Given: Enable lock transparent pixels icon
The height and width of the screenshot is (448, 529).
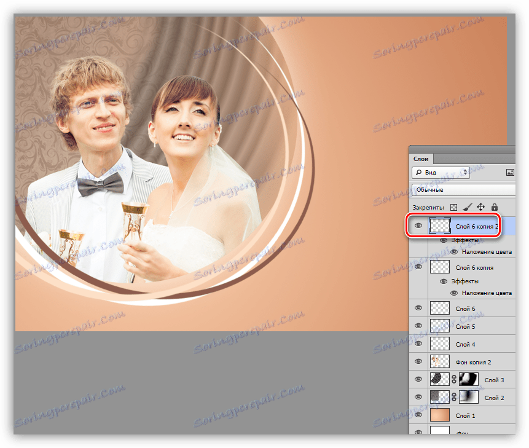Looking at the screenshot, I should 454,207.
